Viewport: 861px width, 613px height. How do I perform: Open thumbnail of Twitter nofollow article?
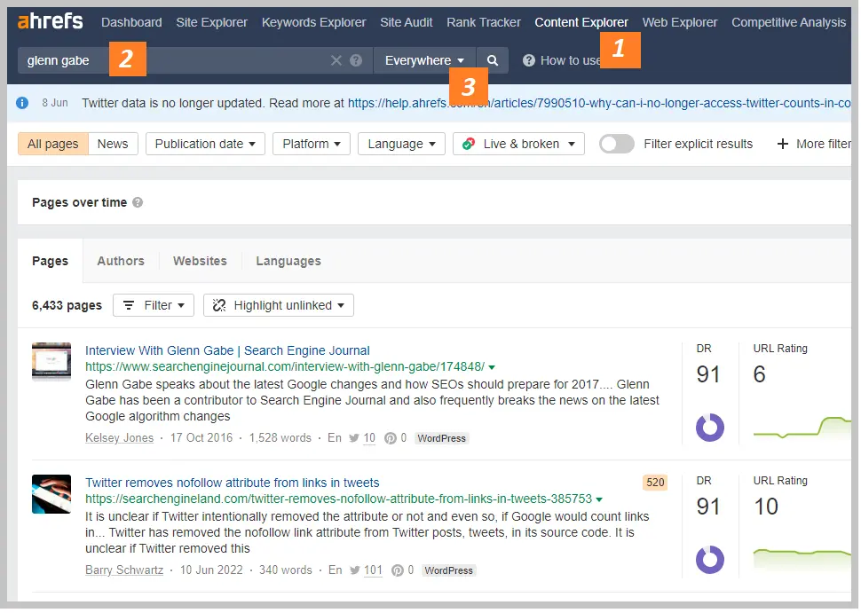tap(51, 494)
